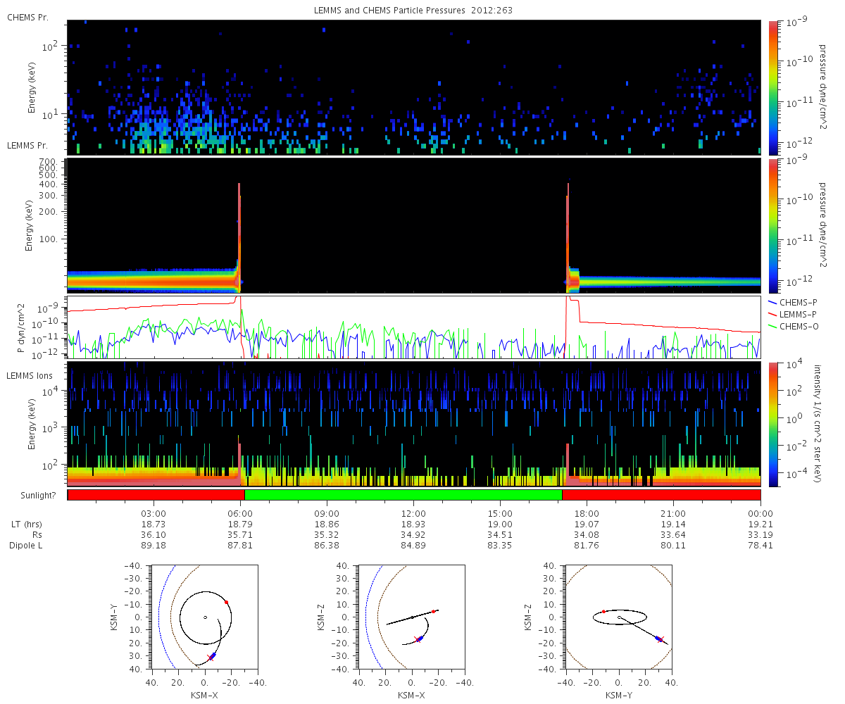Click the red X marker in KSM-Y/KSM-Z plot
Screen dimensions: 845x704
point(661,639)
